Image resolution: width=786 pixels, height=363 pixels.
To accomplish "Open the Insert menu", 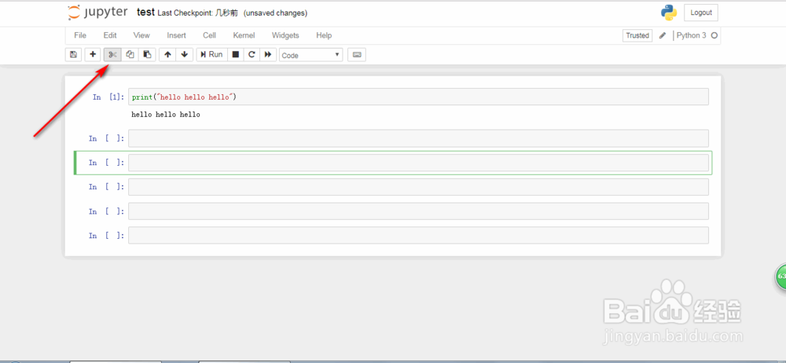I will 176,35.
